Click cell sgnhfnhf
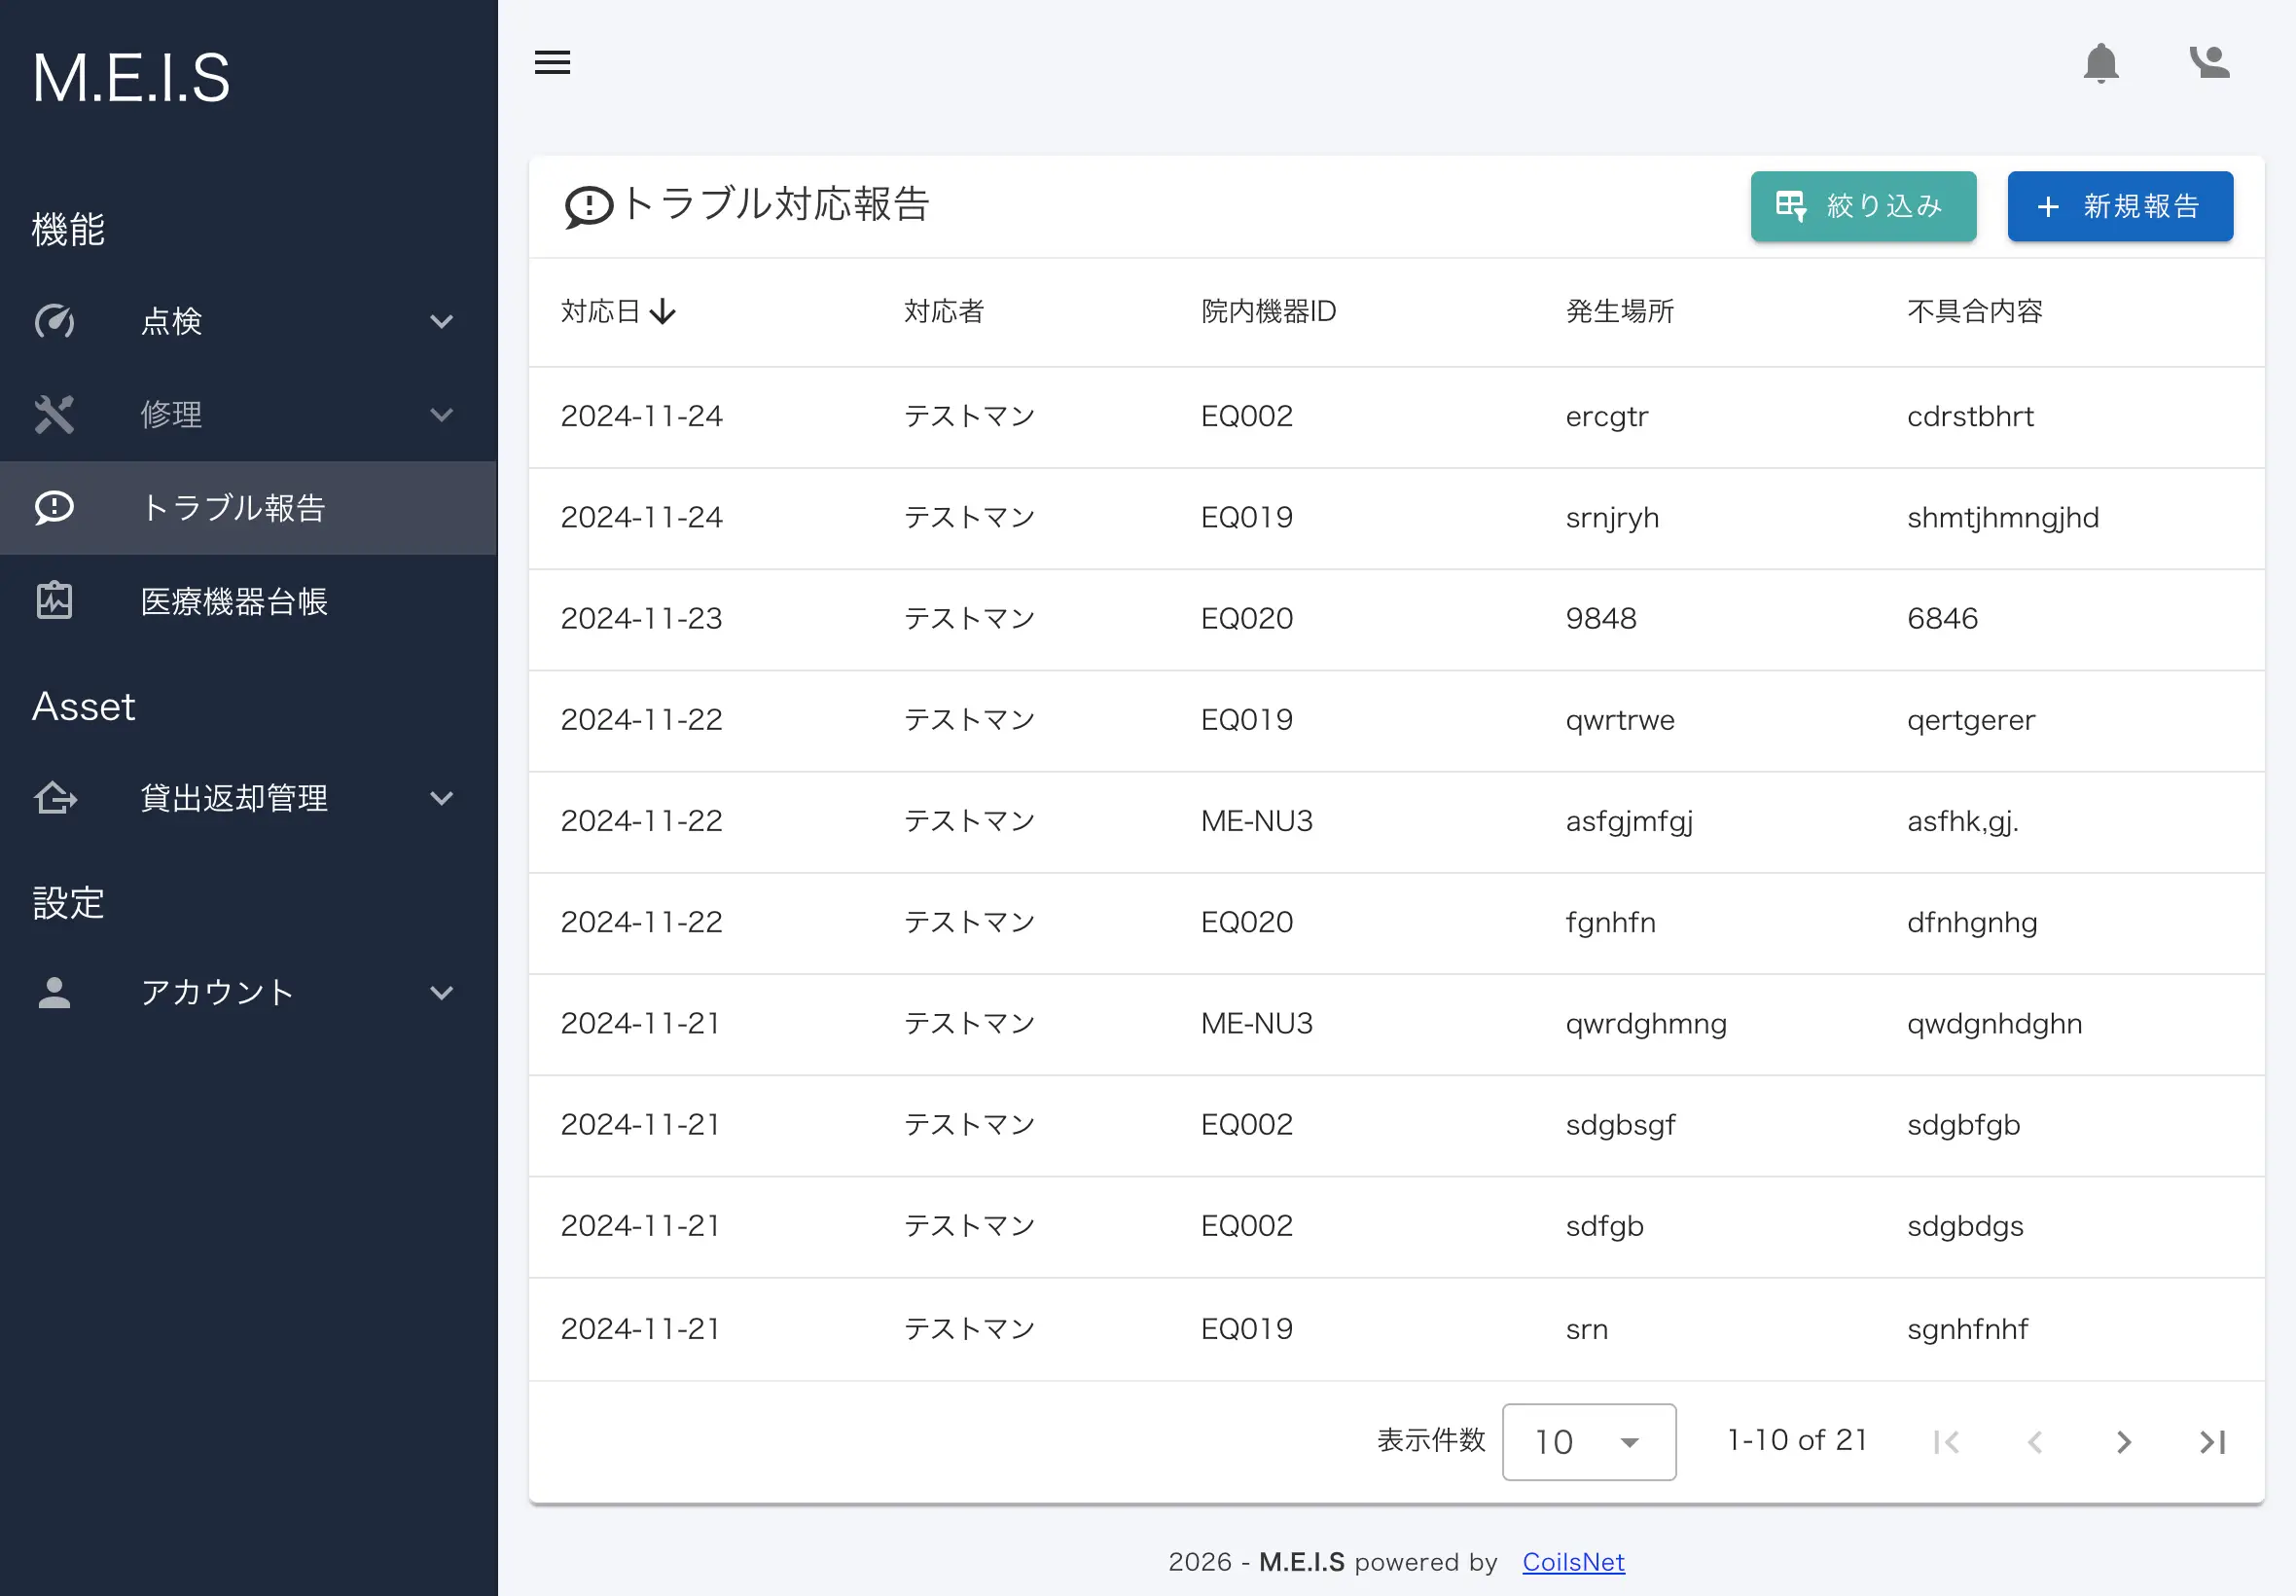Screen dimensions: 2296x1596 pyautogui.click(x=1968, y=1329)
